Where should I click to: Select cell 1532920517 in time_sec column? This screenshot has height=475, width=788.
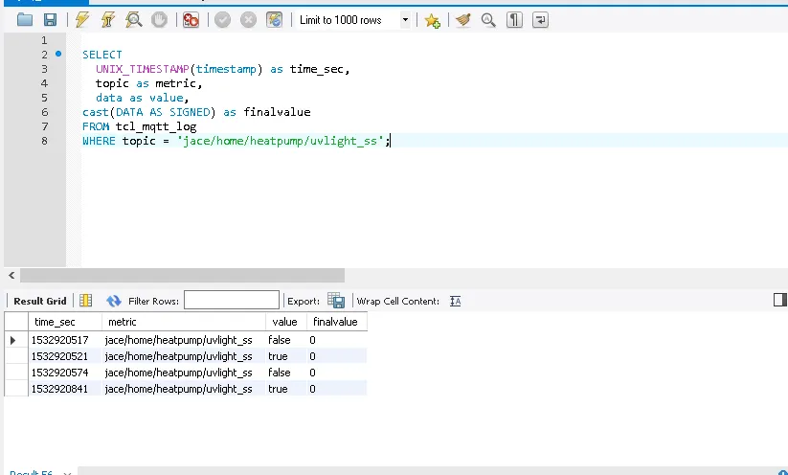65,340
